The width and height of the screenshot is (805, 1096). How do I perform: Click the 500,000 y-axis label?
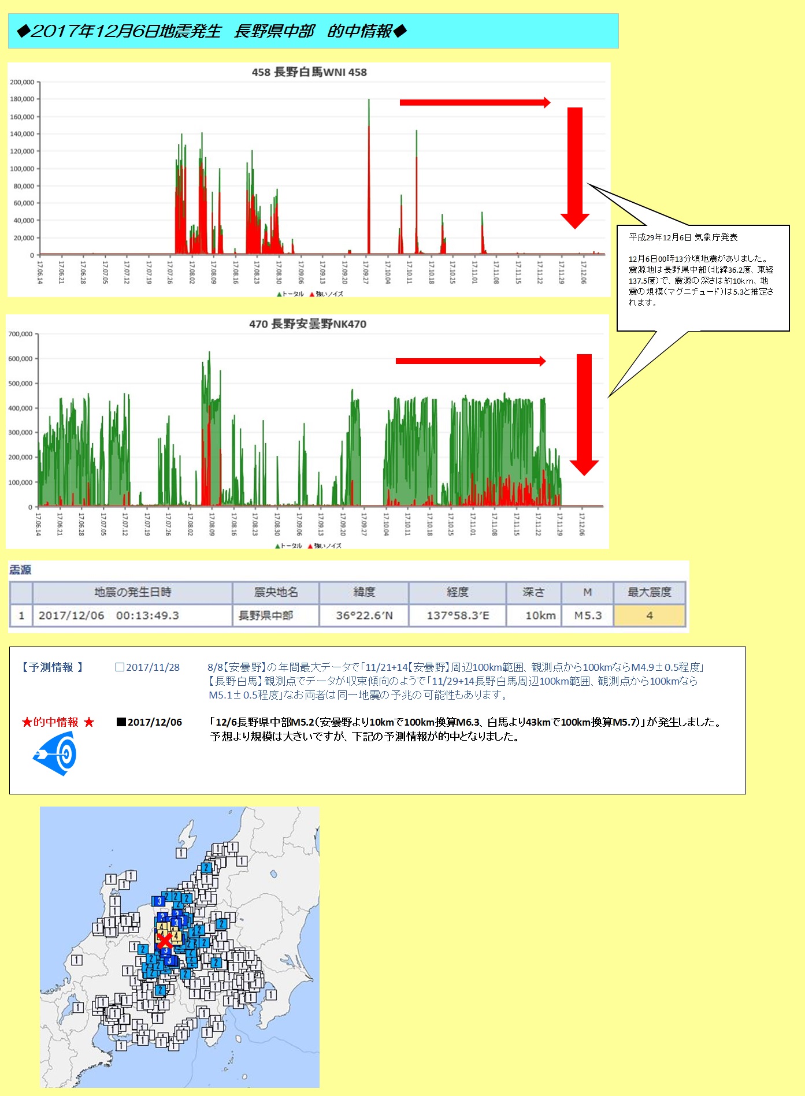click(20, 384)
